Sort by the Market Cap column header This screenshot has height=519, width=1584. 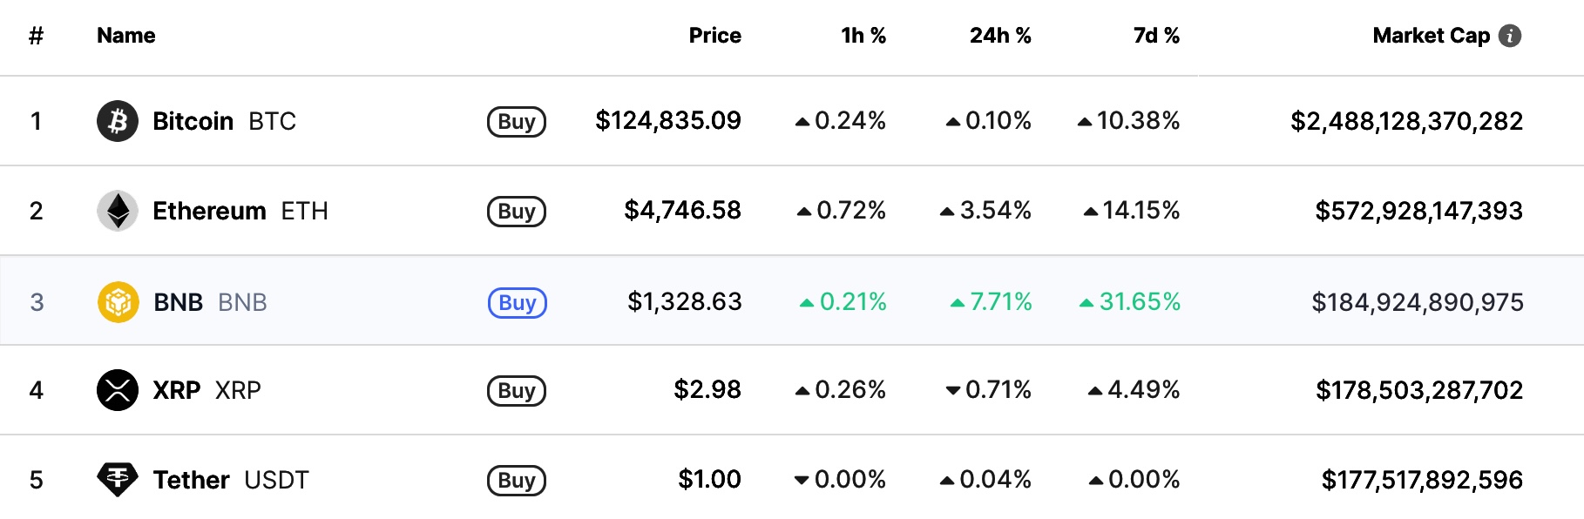pos(1431,36)
